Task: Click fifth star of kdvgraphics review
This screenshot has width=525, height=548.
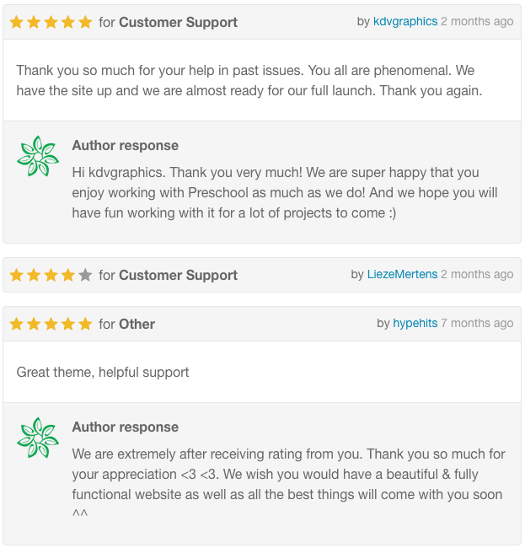Action: click(85, 23)
